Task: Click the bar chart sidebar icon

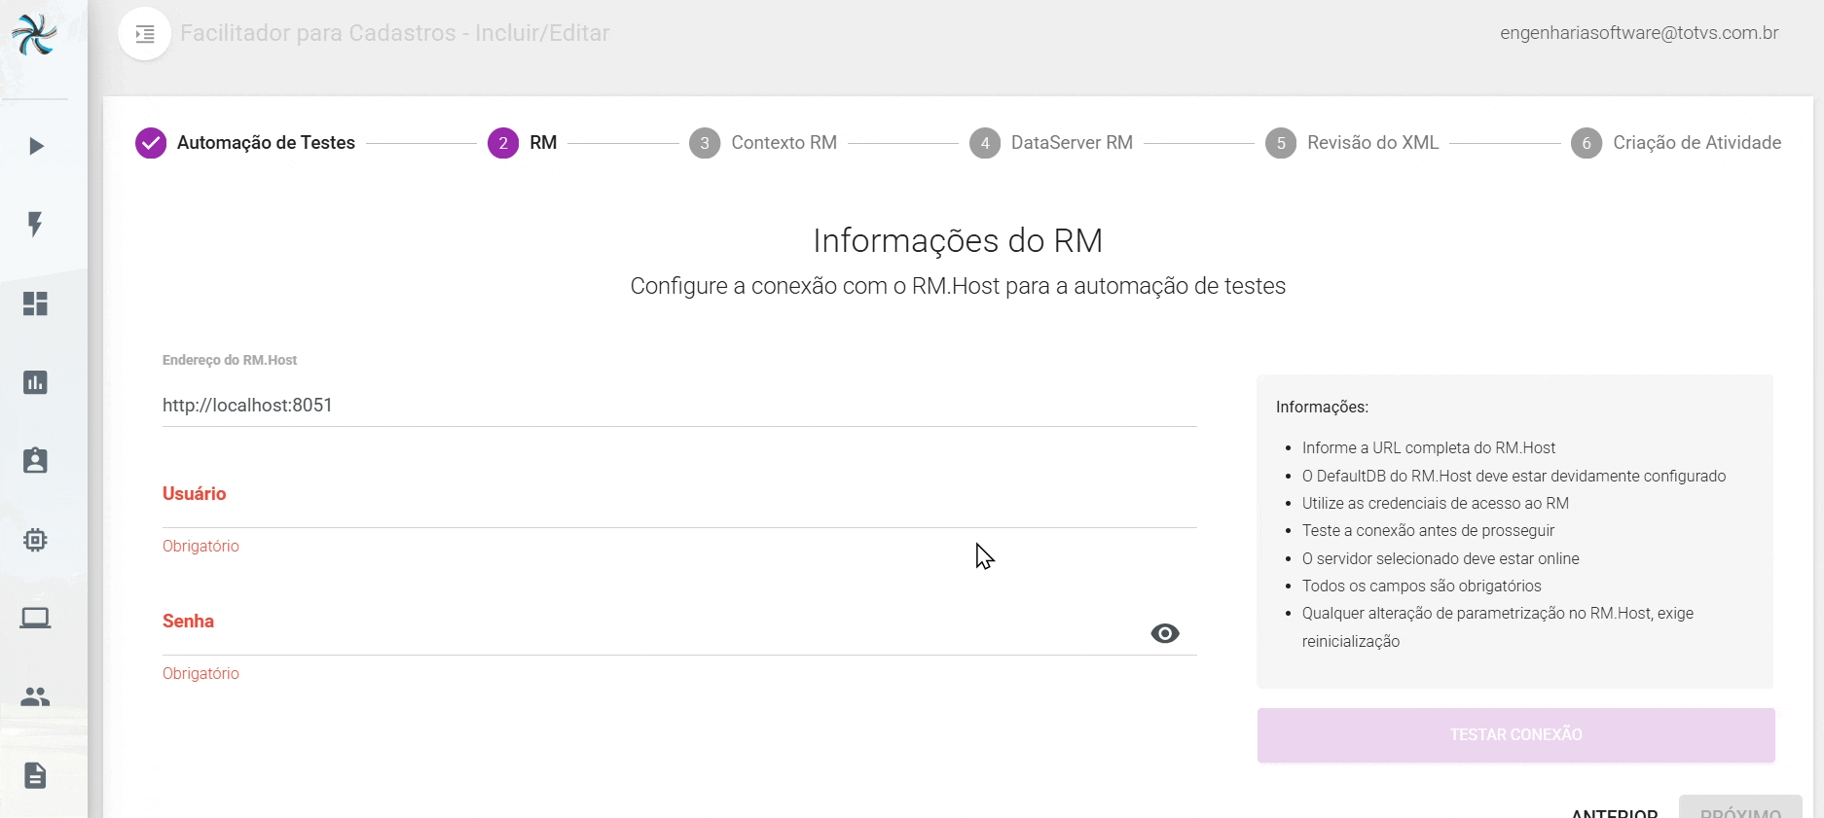Action: 36,382
